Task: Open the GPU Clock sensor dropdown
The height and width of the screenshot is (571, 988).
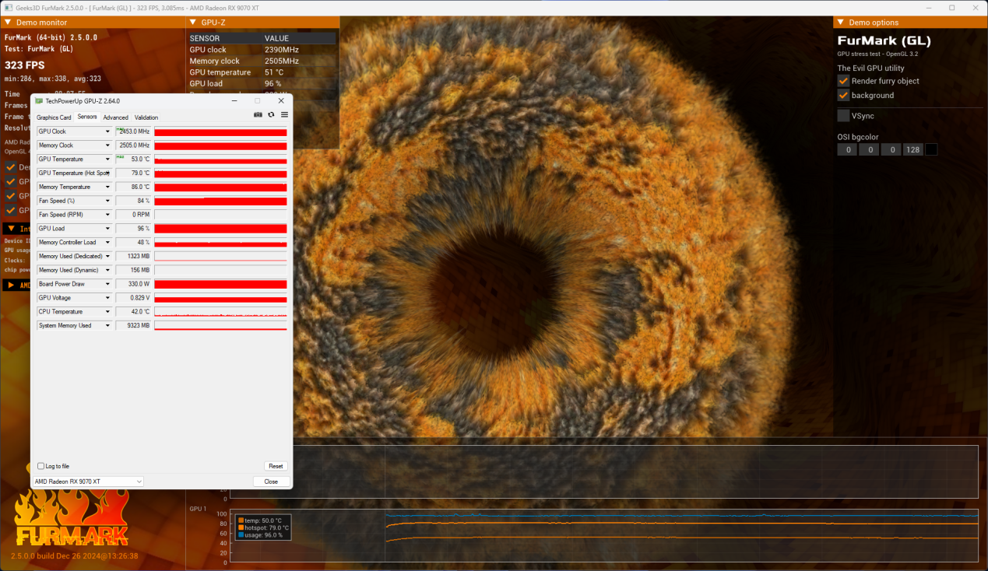Action: (x=108, y=131)
